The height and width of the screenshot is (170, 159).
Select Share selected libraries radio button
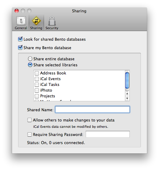point(30,65)
